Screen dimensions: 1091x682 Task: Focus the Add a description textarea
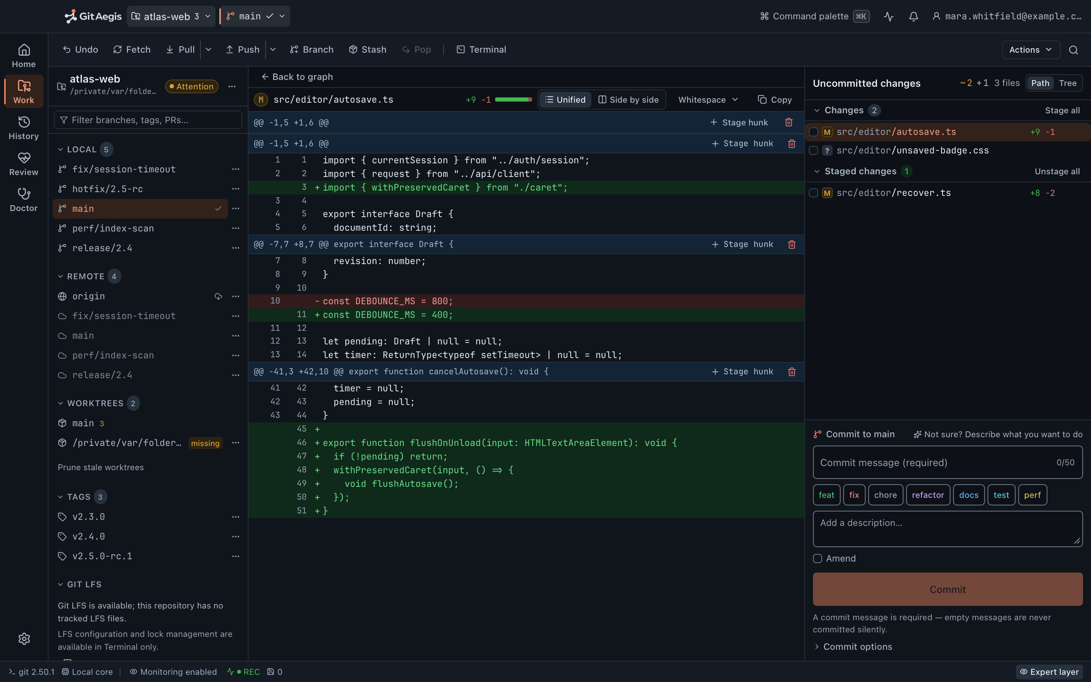(x=947, y=529)
